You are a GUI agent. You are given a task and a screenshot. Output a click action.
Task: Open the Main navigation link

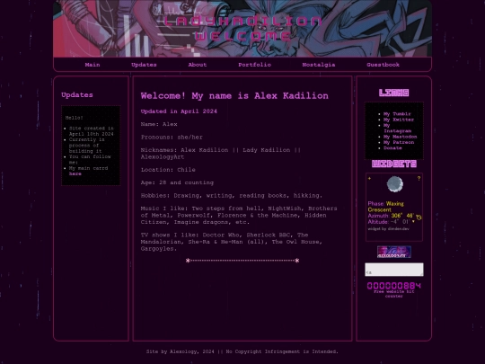tap(93, 65)
